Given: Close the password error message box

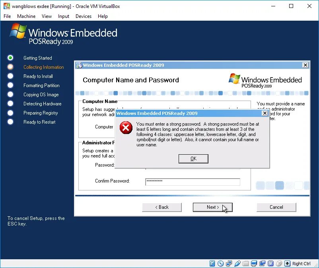Looking at the screenshot, I should [x=265, y=113].
